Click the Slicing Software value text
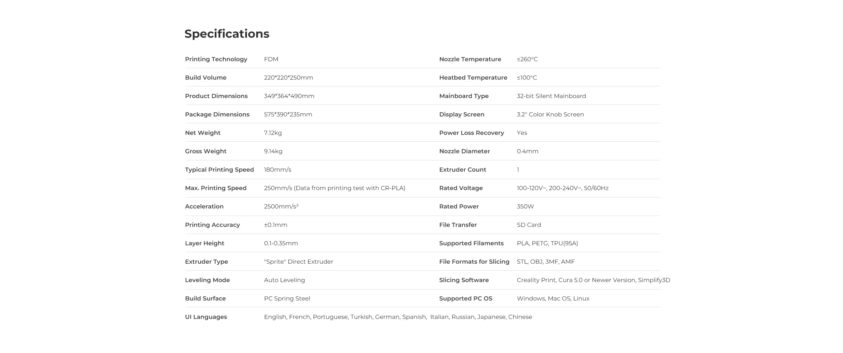 [x=593, y=280]
